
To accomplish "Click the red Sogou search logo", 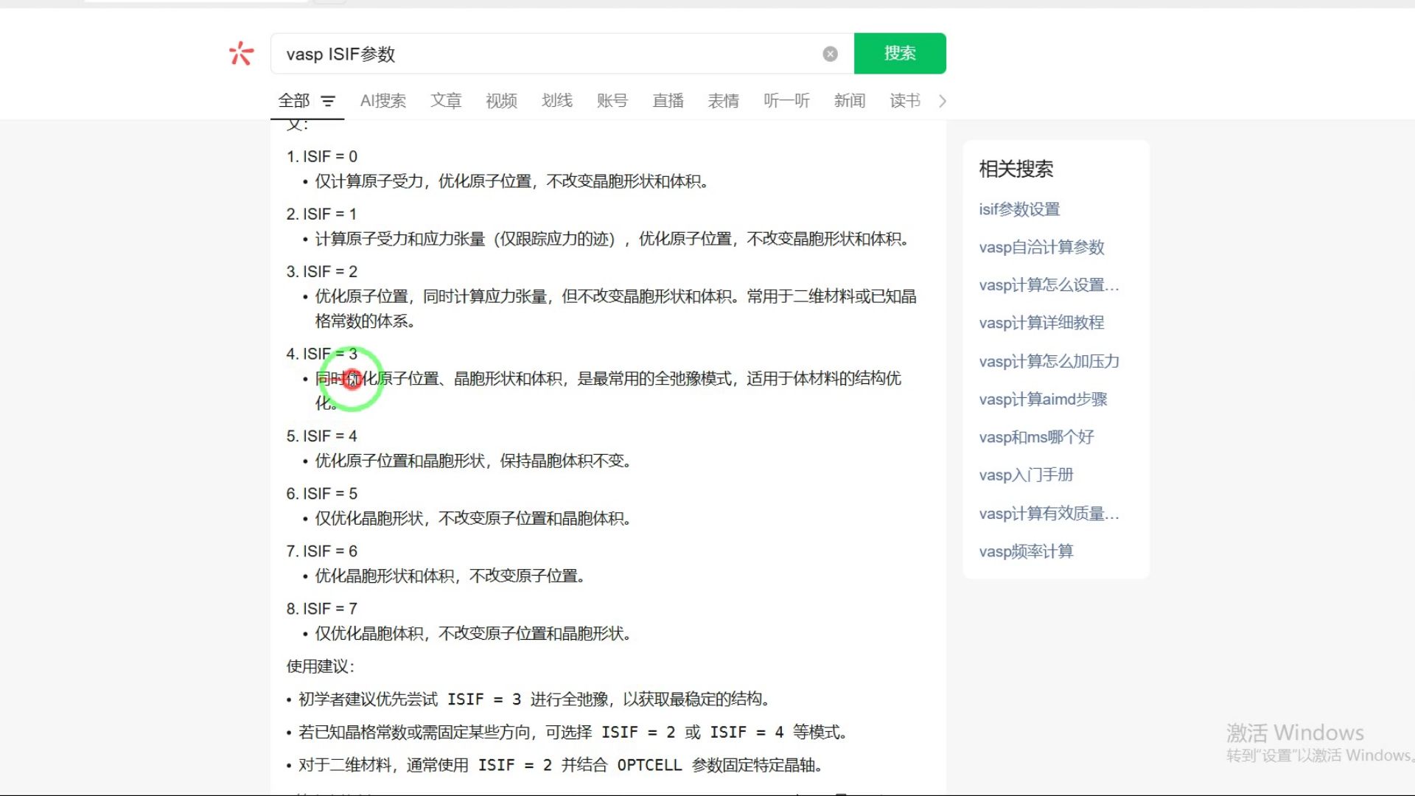I will click(x=241, y=54).
